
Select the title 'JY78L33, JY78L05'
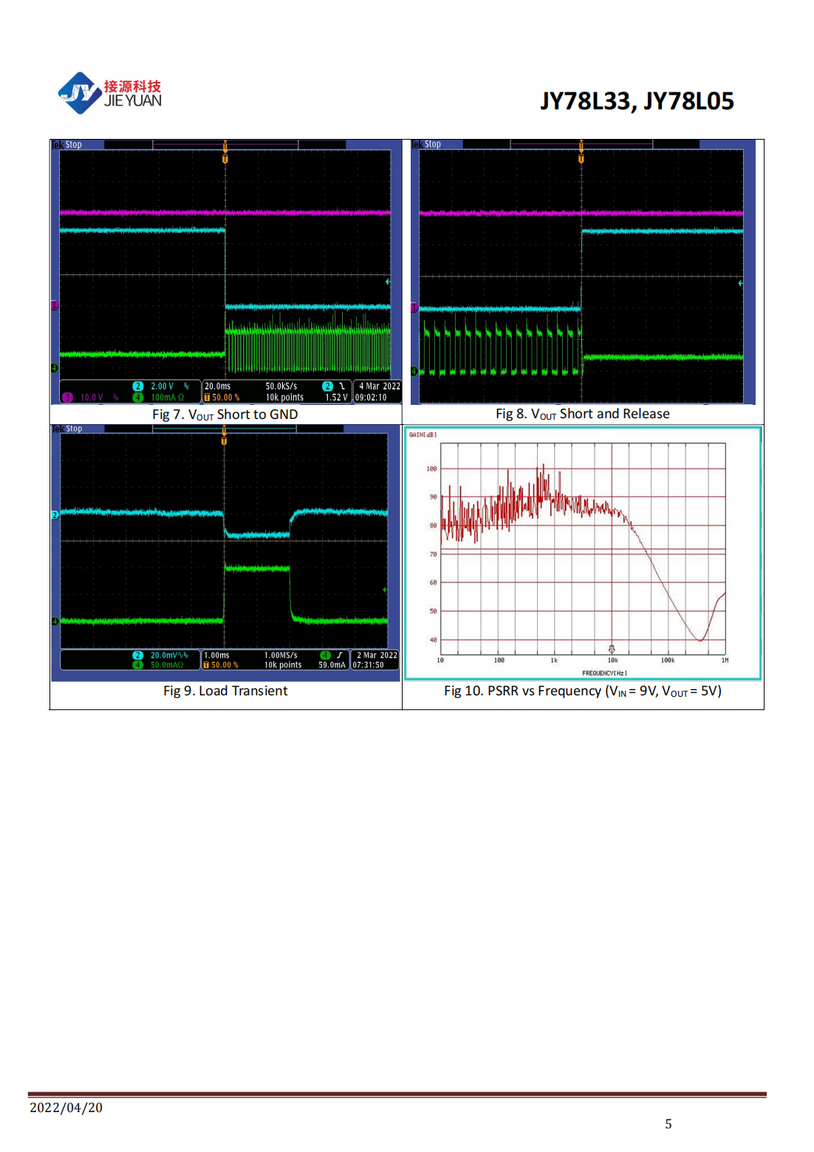pyautogui.click(x=637, y=100)
